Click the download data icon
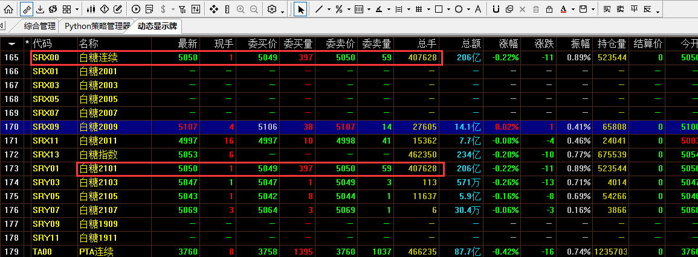The width and height of the screenshot is (698, 257). 40,9
